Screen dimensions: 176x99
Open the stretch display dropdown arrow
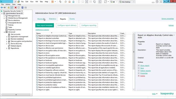pos(108,2)
